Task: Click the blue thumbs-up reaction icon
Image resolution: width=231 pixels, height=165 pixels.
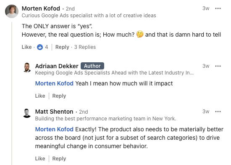Action: (x=40, y=47)
